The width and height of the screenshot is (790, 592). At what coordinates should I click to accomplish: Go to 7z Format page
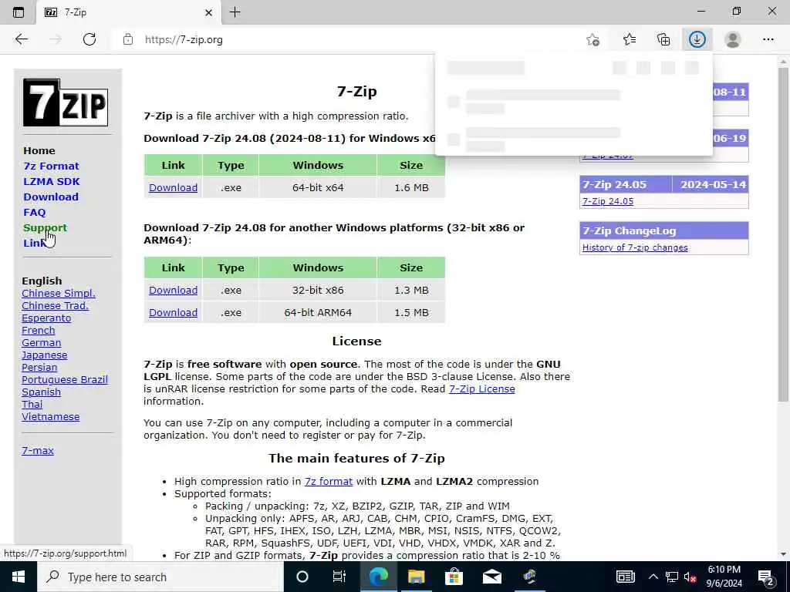click(x=52, y=166)
